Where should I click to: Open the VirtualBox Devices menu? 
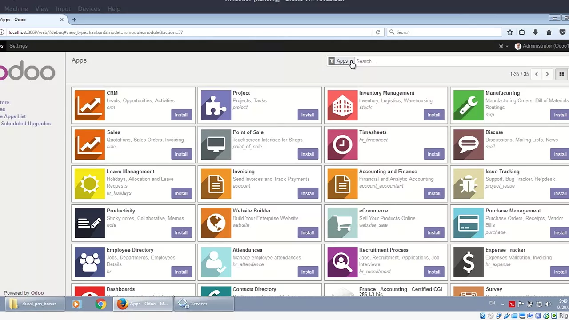coord(89,8)
